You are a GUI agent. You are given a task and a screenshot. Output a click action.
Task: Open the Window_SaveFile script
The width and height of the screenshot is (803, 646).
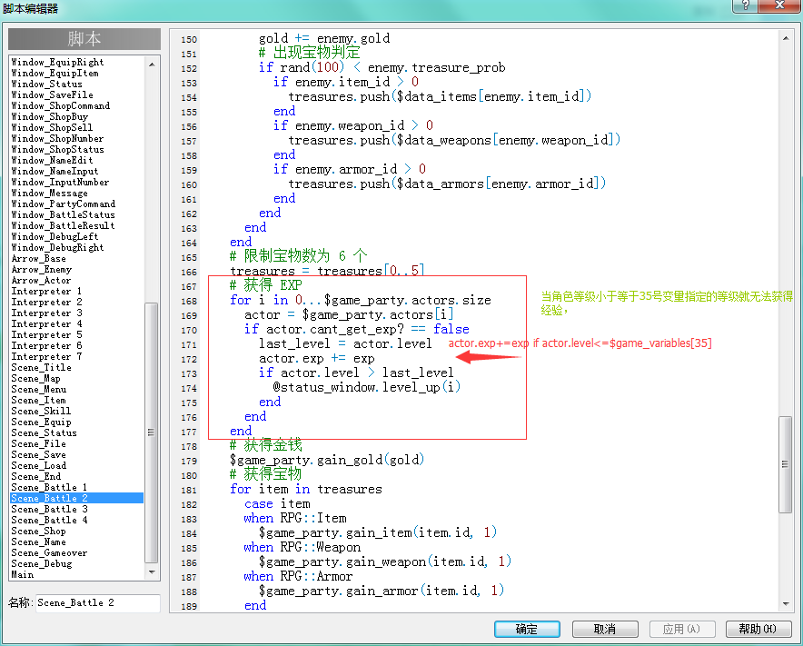click(x=53, y=94)
